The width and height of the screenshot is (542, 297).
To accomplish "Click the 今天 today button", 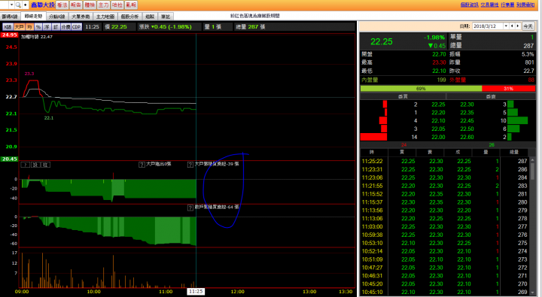I will pyautogui.click(x=528, y=26).
